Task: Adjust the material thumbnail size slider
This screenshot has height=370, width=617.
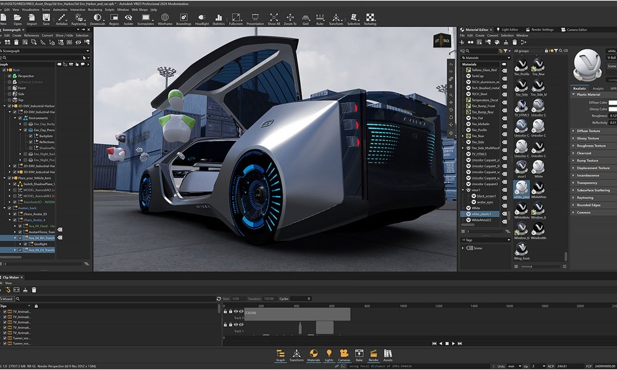Action: click(540, 266)
